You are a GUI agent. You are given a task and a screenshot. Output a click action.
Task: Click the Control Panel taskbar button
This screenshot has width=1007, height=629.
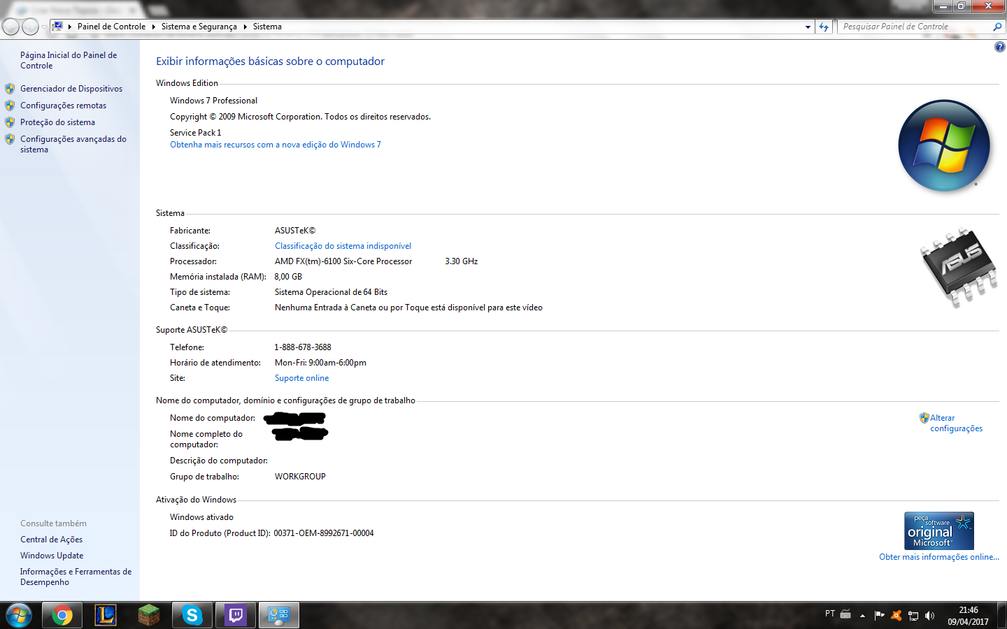(x=279, y=615)
